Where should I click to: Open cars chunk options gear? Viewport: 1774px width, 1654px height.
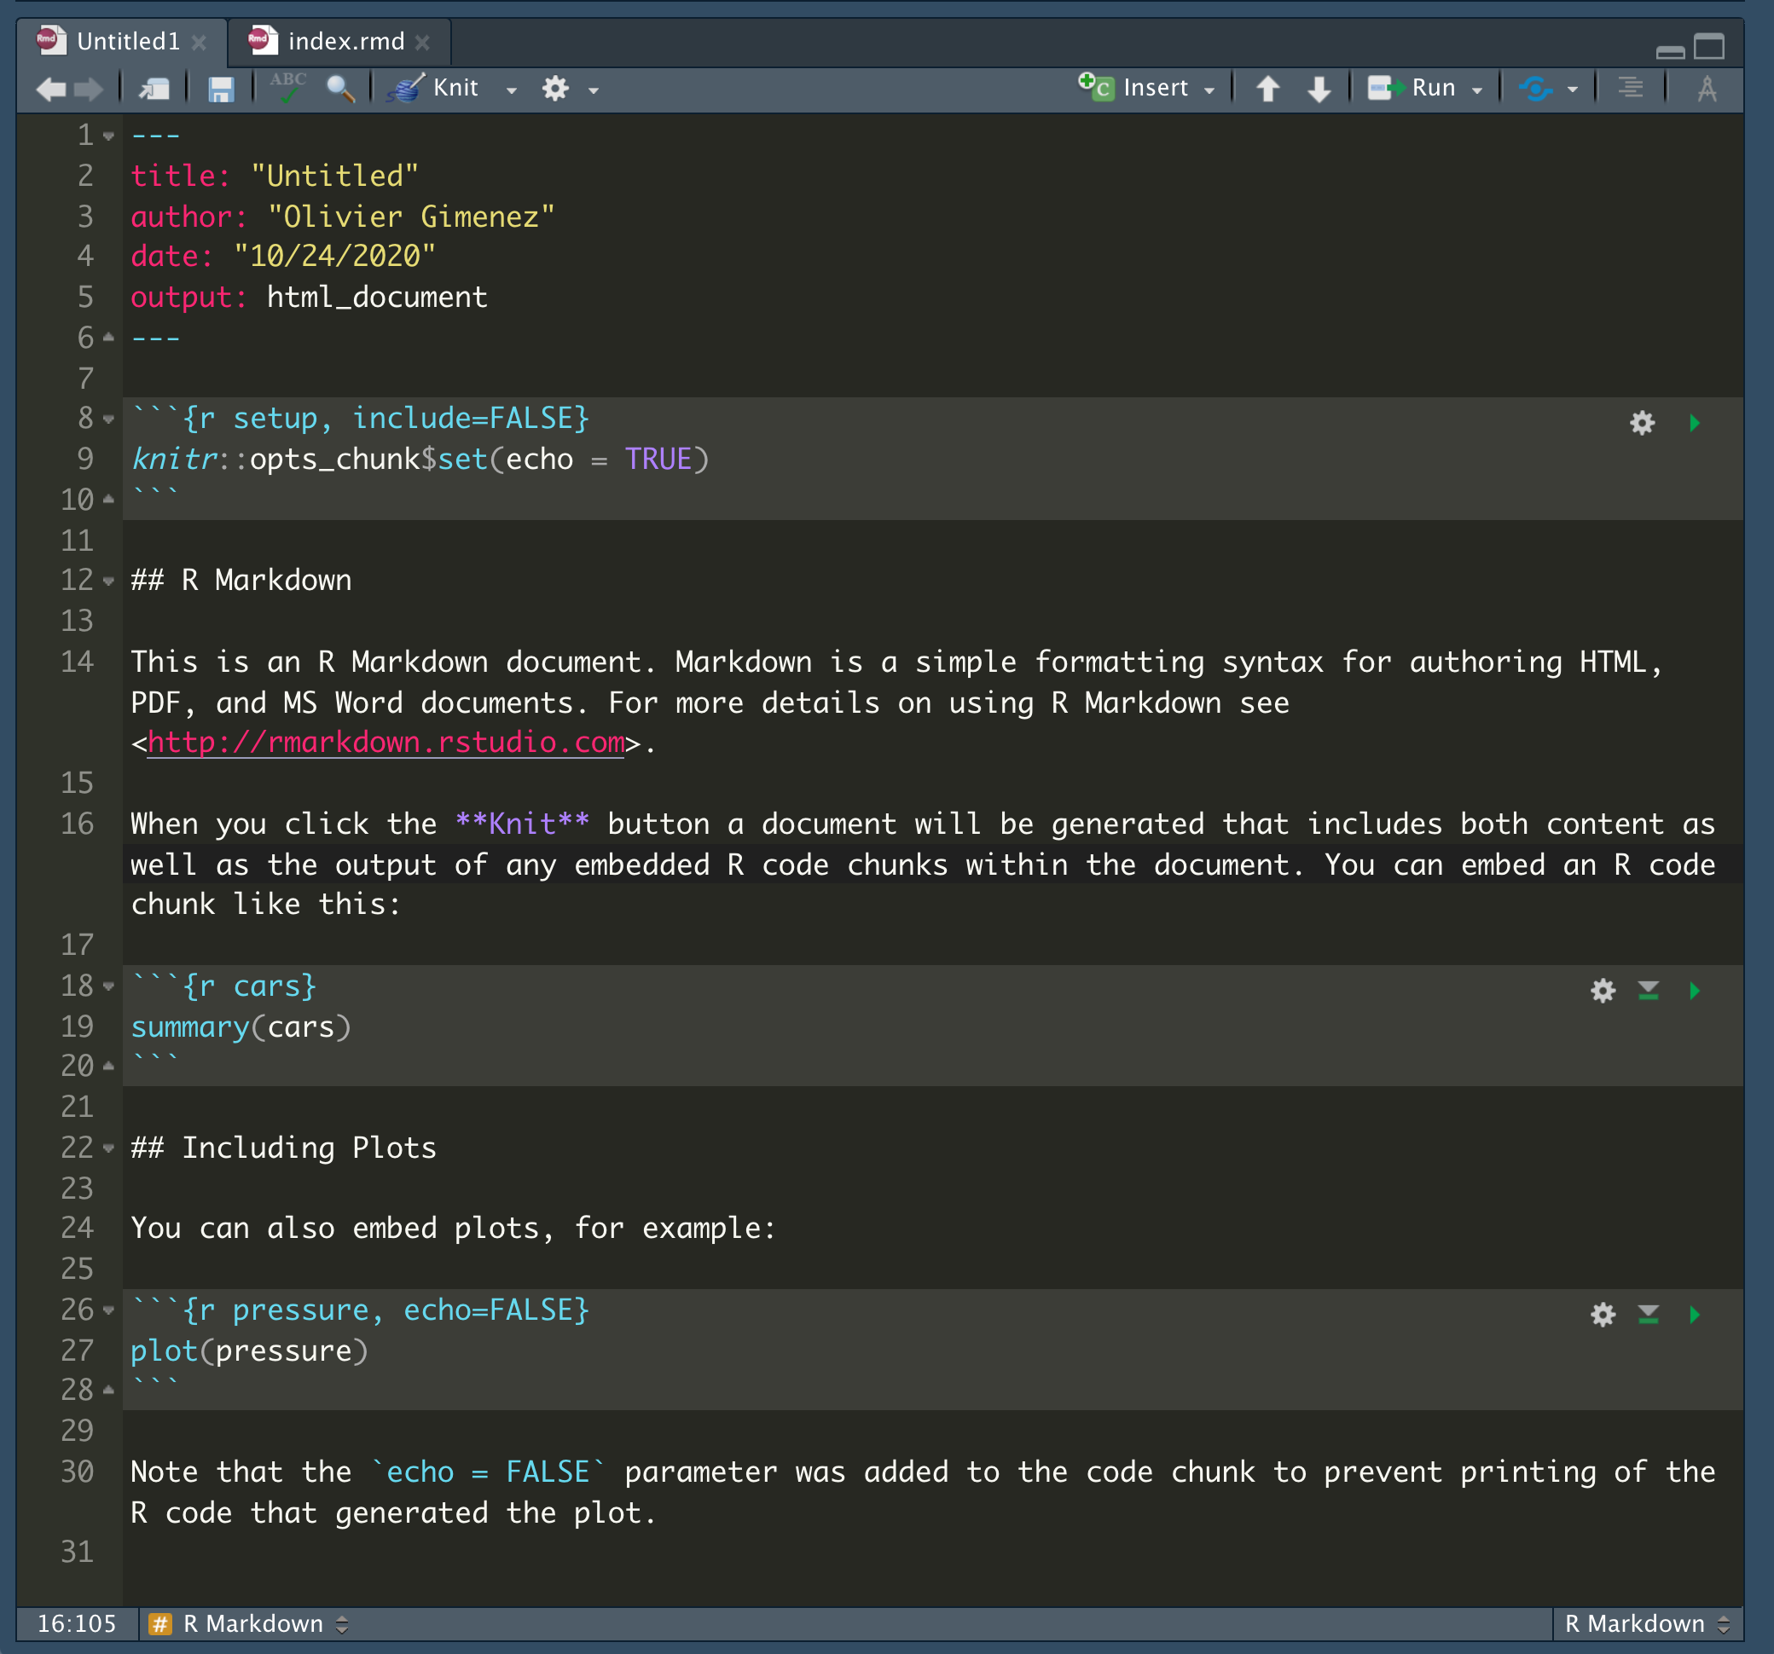click(1603, 990)
